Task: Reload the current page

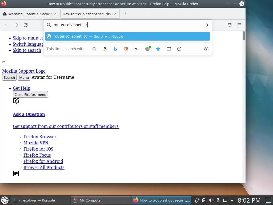Action: [26, 25]
